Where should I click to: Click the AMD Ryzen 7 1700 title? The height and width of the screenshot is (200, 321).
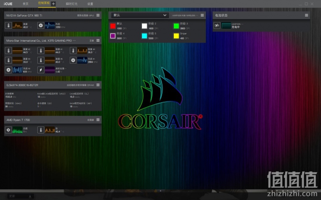(x=18, y=120)
